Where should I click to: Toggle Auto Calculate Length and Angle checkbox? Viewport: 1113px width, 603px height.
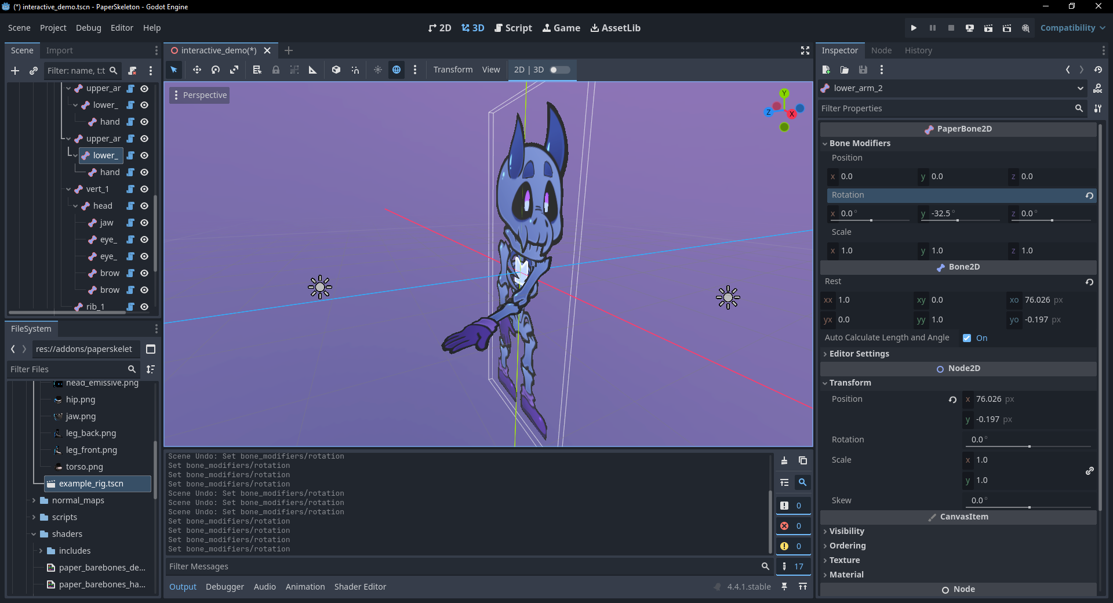967,338
